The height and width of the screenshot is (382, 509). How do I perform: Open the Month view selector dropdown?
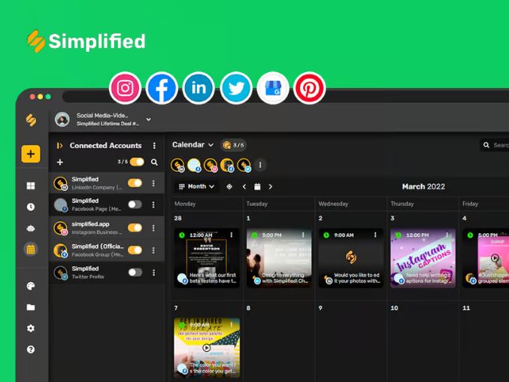coord(196,186)
